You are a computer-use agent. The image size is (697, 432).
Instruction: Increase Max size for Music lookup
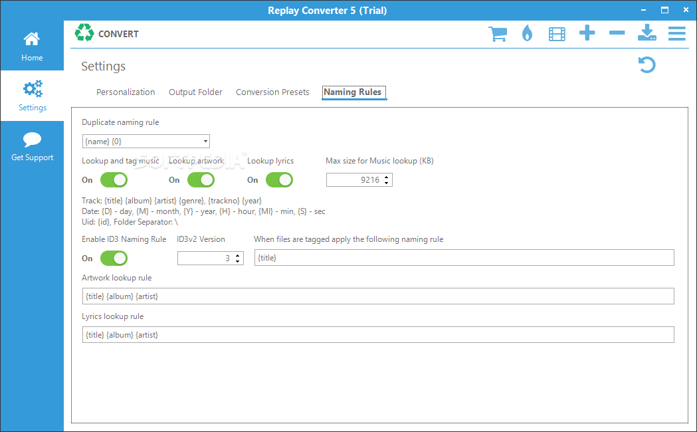[x=386, y=177]
